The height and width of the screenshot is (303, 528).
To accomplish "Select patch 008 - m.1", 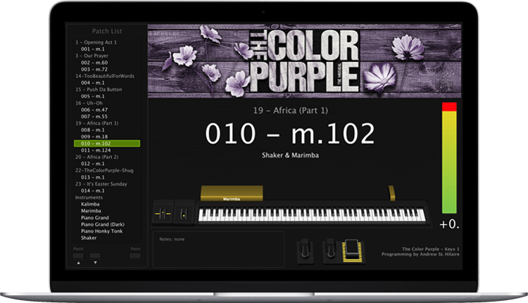I will [x=93, y=130].
